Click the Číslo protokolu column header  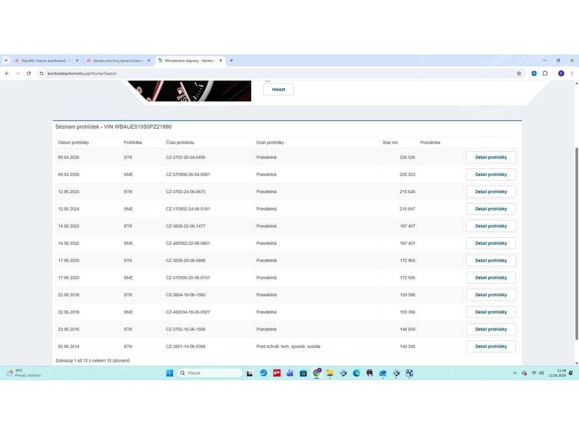click(x=180, y=142)
